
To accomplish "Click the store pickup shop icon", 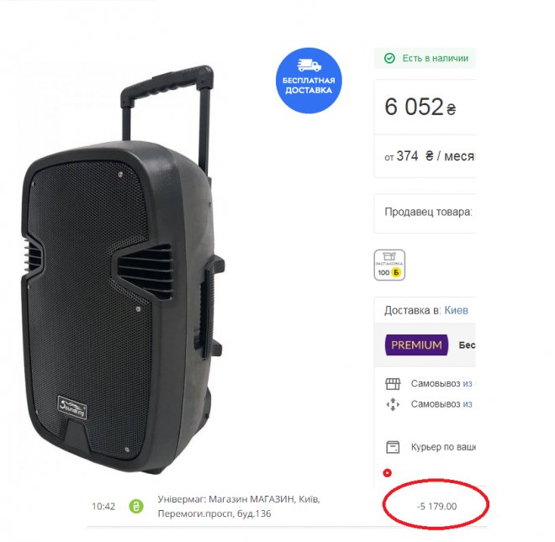I will [393, 383].
